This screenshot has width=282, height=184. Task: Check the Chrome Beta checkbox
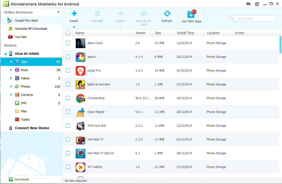[68, 98]
